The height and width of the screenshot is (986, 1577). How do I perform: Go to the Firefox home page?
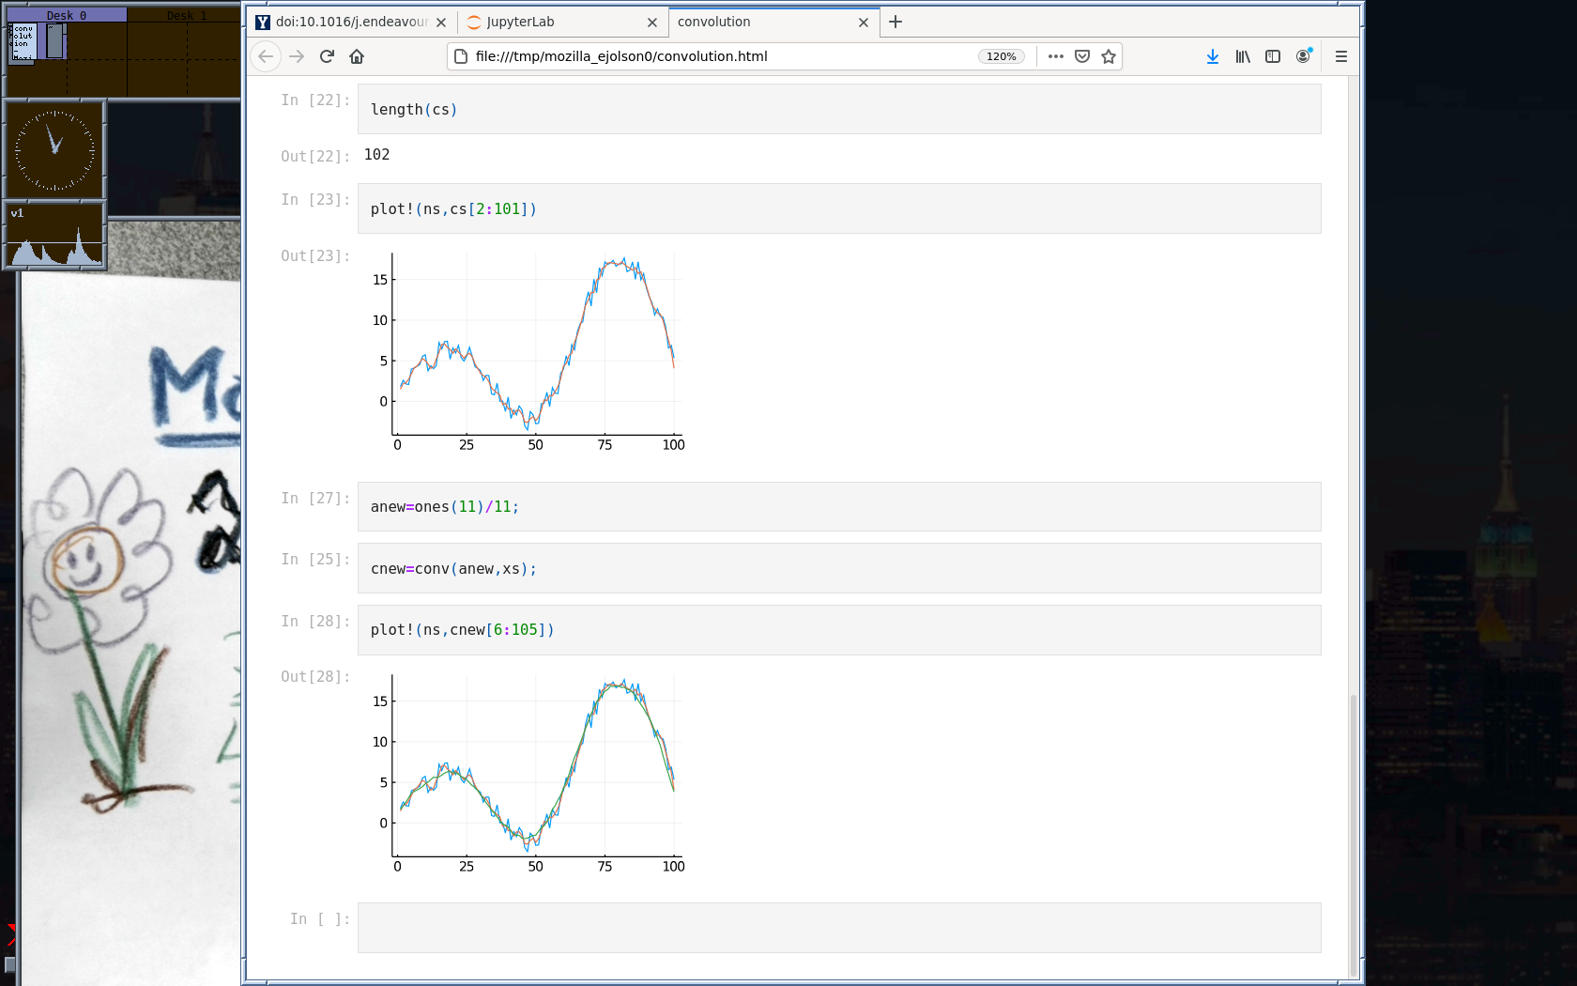click(x=357, y=56)
